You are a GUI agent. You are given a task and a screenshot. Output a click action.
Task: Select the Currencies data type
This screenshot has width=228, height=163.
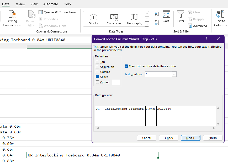click(x=114, y=19)
